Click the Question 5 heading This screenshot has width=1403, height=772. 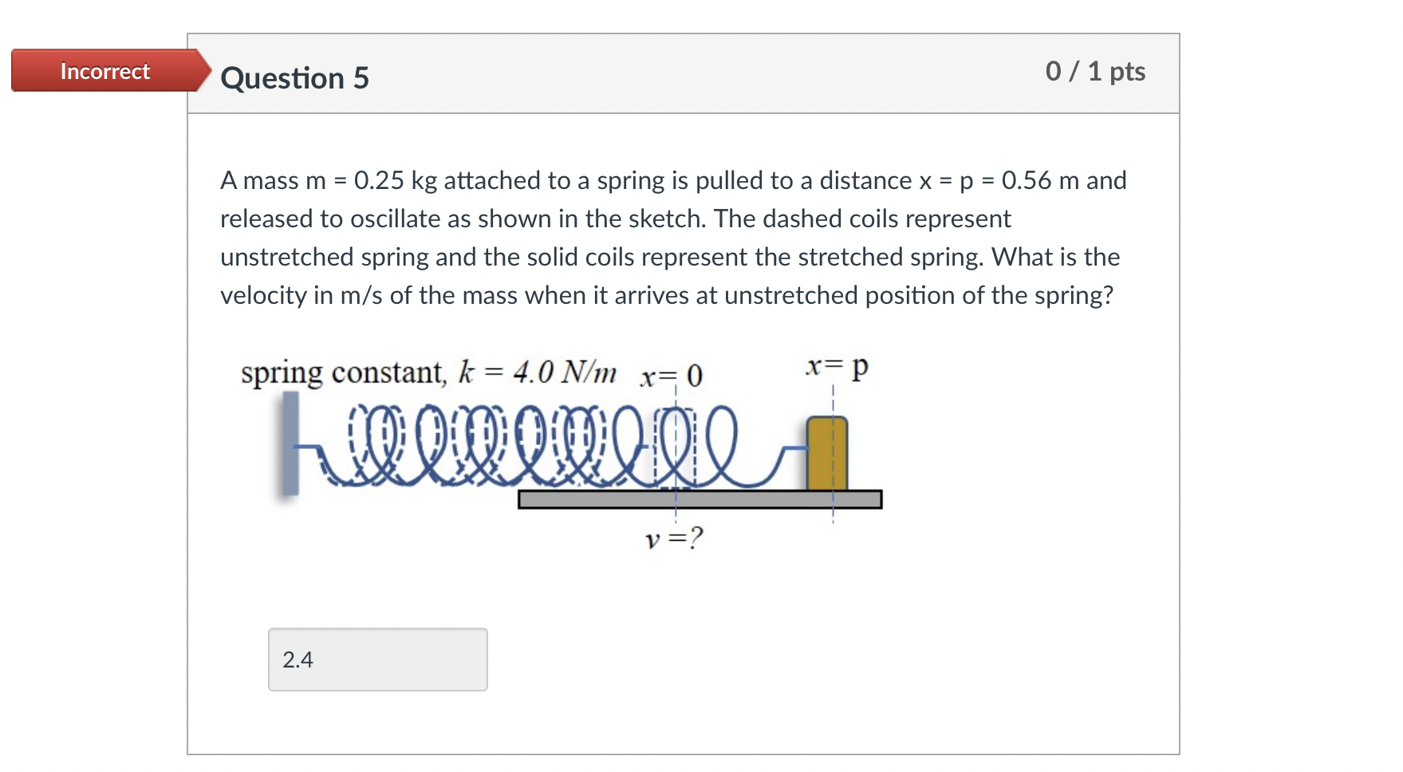(295, 77)
